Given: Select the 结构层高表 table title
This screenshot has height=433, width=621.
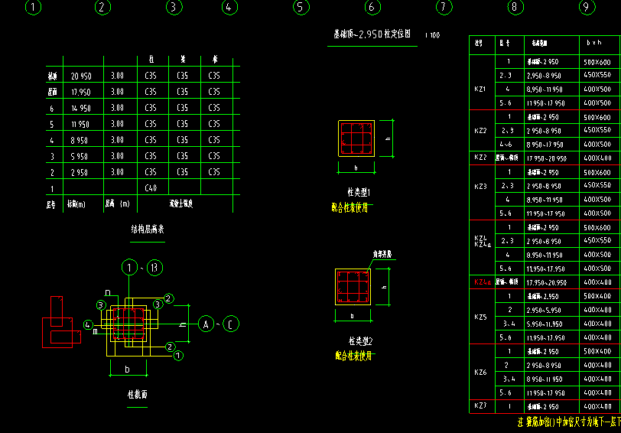Looking at the screenshot, I should coord(148,229).
